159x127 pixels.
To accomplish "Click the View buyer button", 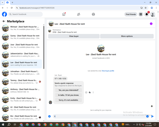I will click(x=74, y=36).
